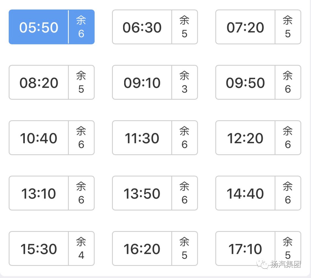
Task: Choose the 17:10 departure
Action: coord(245,249)
